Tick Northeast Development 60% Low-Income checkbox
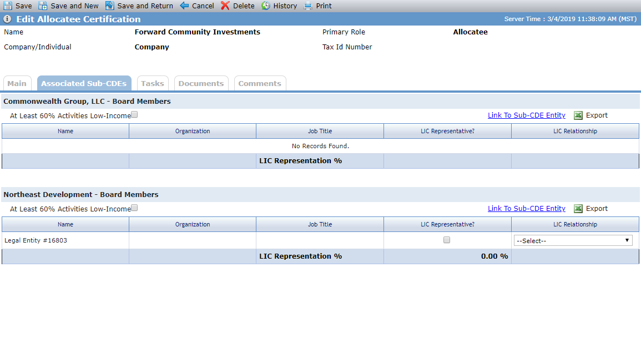The width and height of the screenshot is (641, 358). (134, 208)
